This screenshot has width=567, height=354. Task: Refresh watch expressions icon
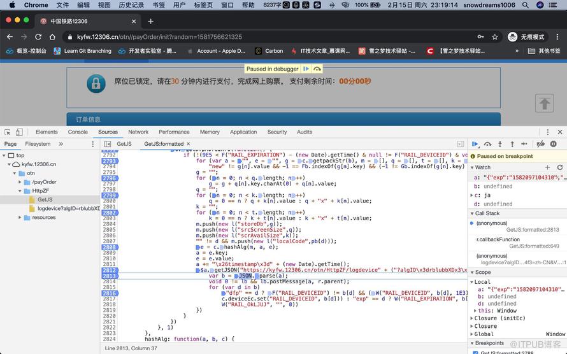[x=560, y=167]
